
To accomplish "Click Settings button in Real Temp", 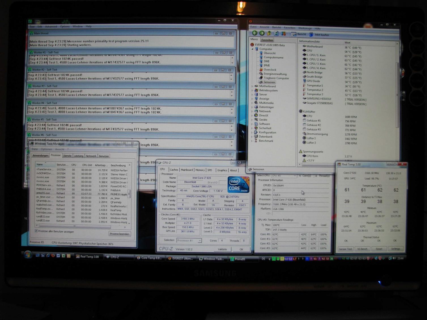I will 396,249.
